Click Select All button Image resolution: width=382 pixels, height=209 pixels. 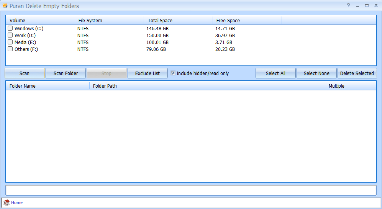275,73
